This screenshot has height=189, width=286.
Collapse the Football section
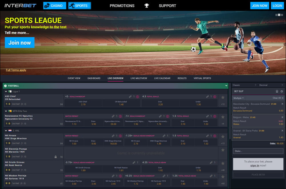coord(226,86)
